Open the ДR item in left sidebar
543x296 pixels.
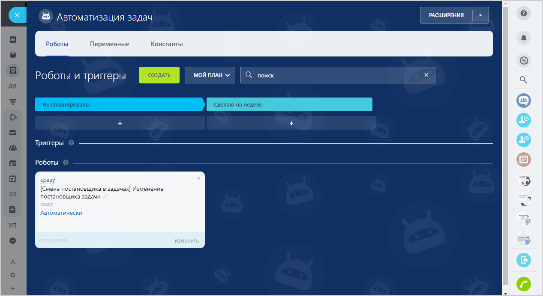tap(13, 86)
